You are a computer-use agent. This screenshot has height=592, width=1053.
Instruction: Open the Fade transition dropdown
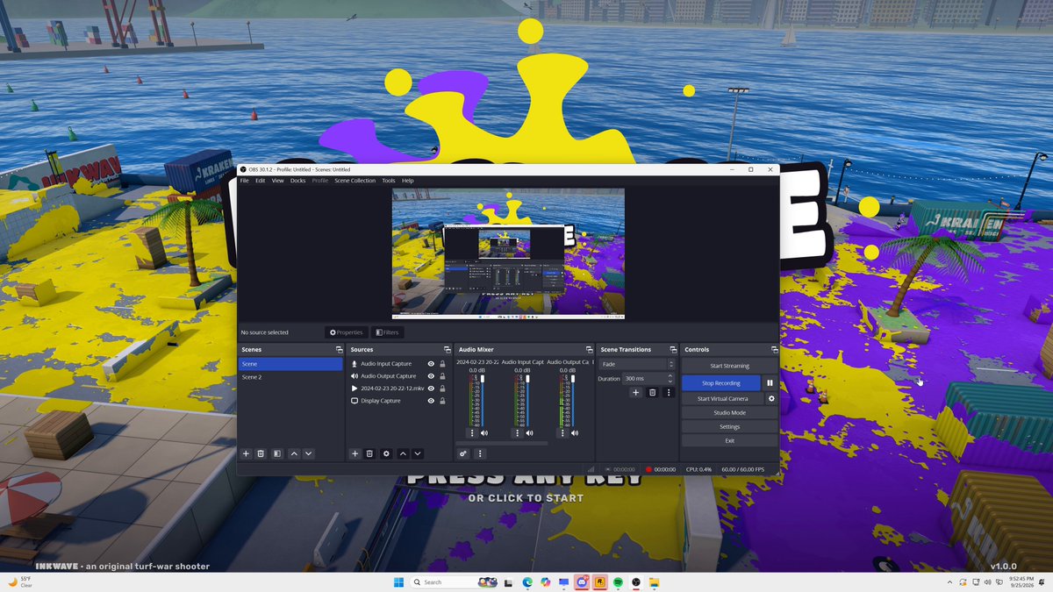636,364
